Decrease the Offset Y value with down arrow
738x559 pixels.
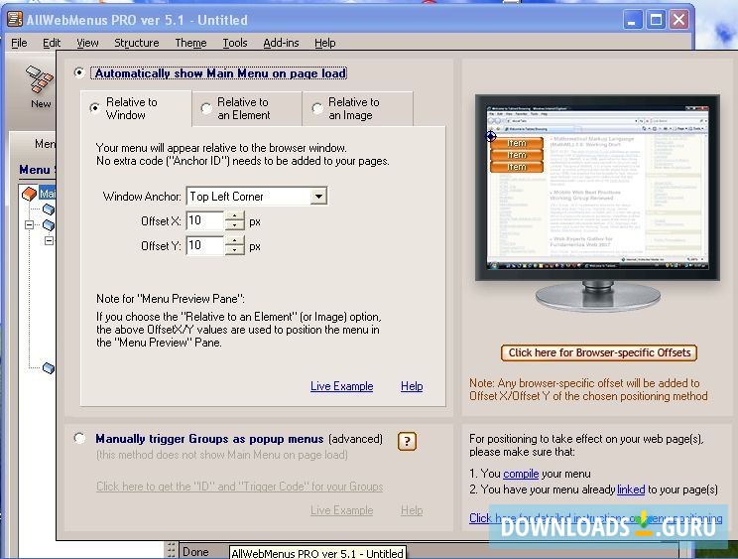tap(234, 250)
